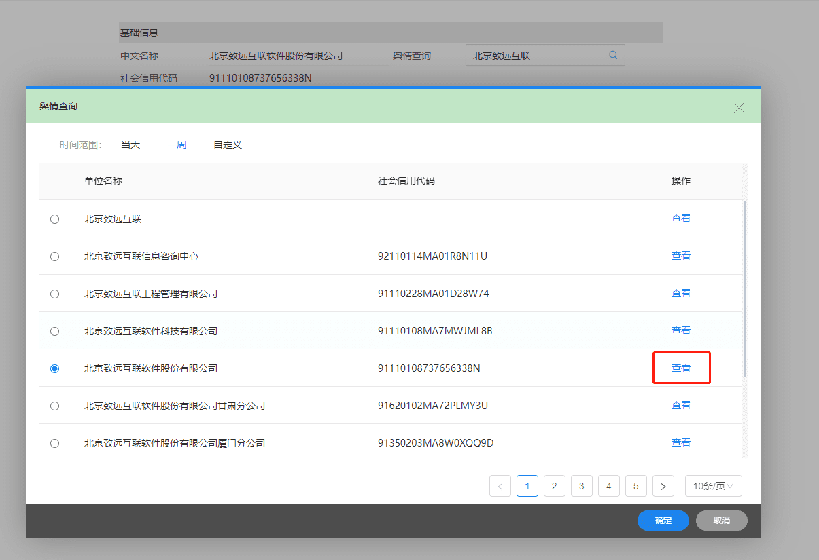Click code 91110228MA01D28W74
819x560 pixels.
point(434,294)
